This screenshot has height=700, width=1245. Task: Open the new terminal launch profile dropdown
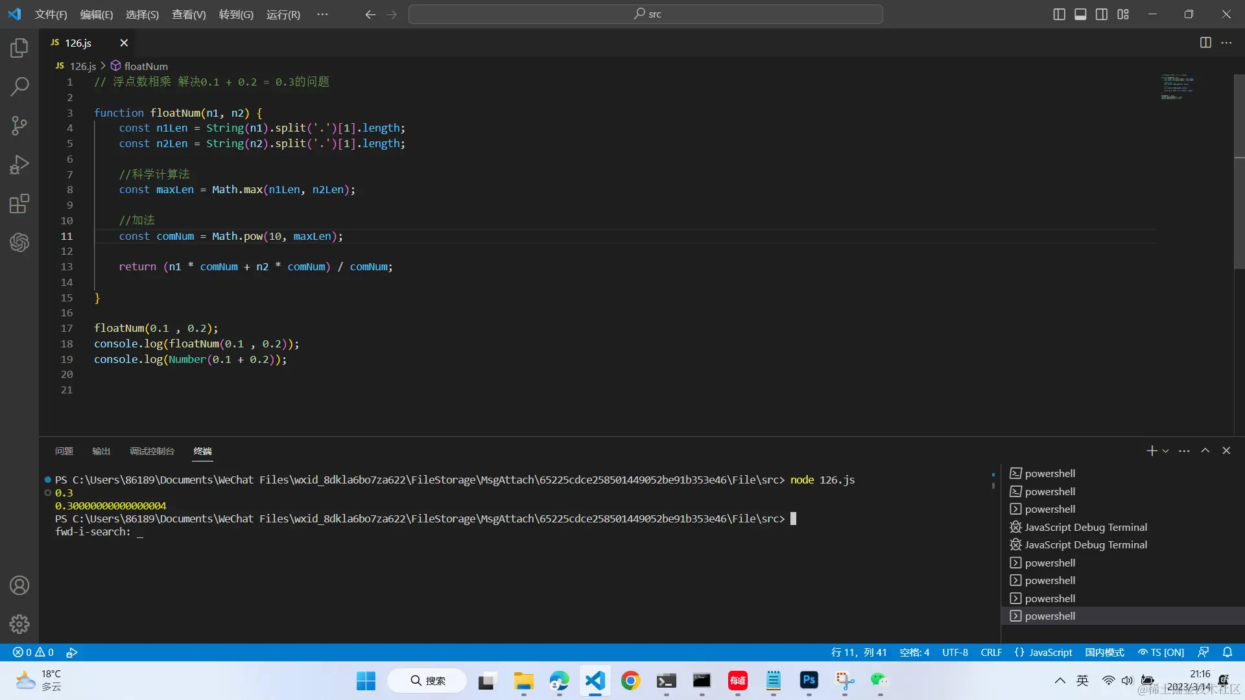pyautogui.click(x=1166, y=451)
